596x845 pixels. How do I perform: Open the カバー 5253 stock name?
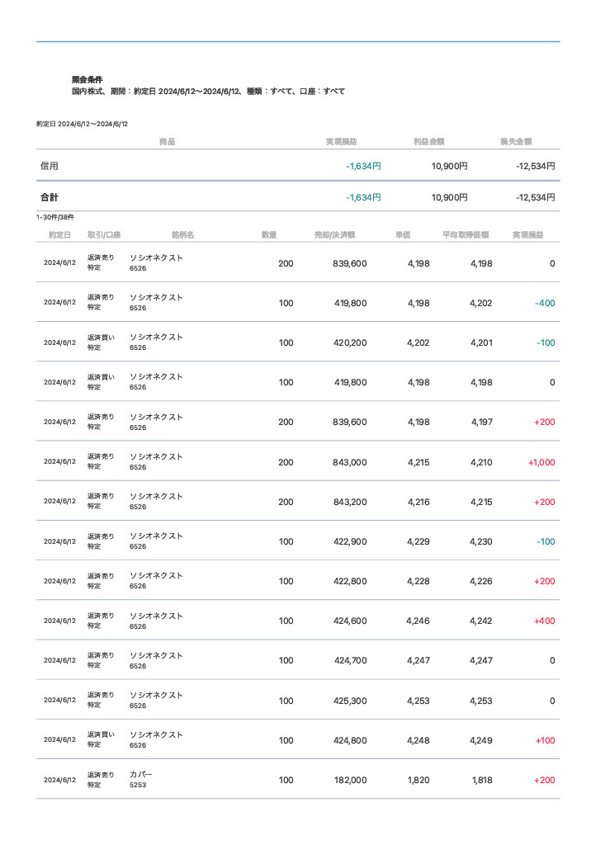pyautogui.click(x=141, y=775)
